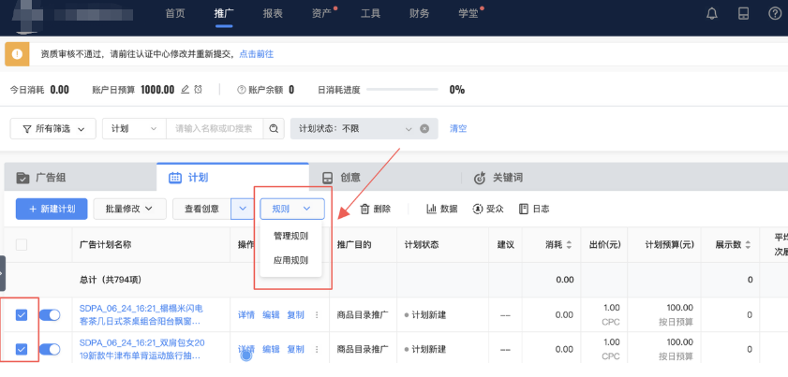Viewport: 788px width, 377px height.
Task: Click 编辑 for 双肩包女 plan
Action: coord(271,349)
